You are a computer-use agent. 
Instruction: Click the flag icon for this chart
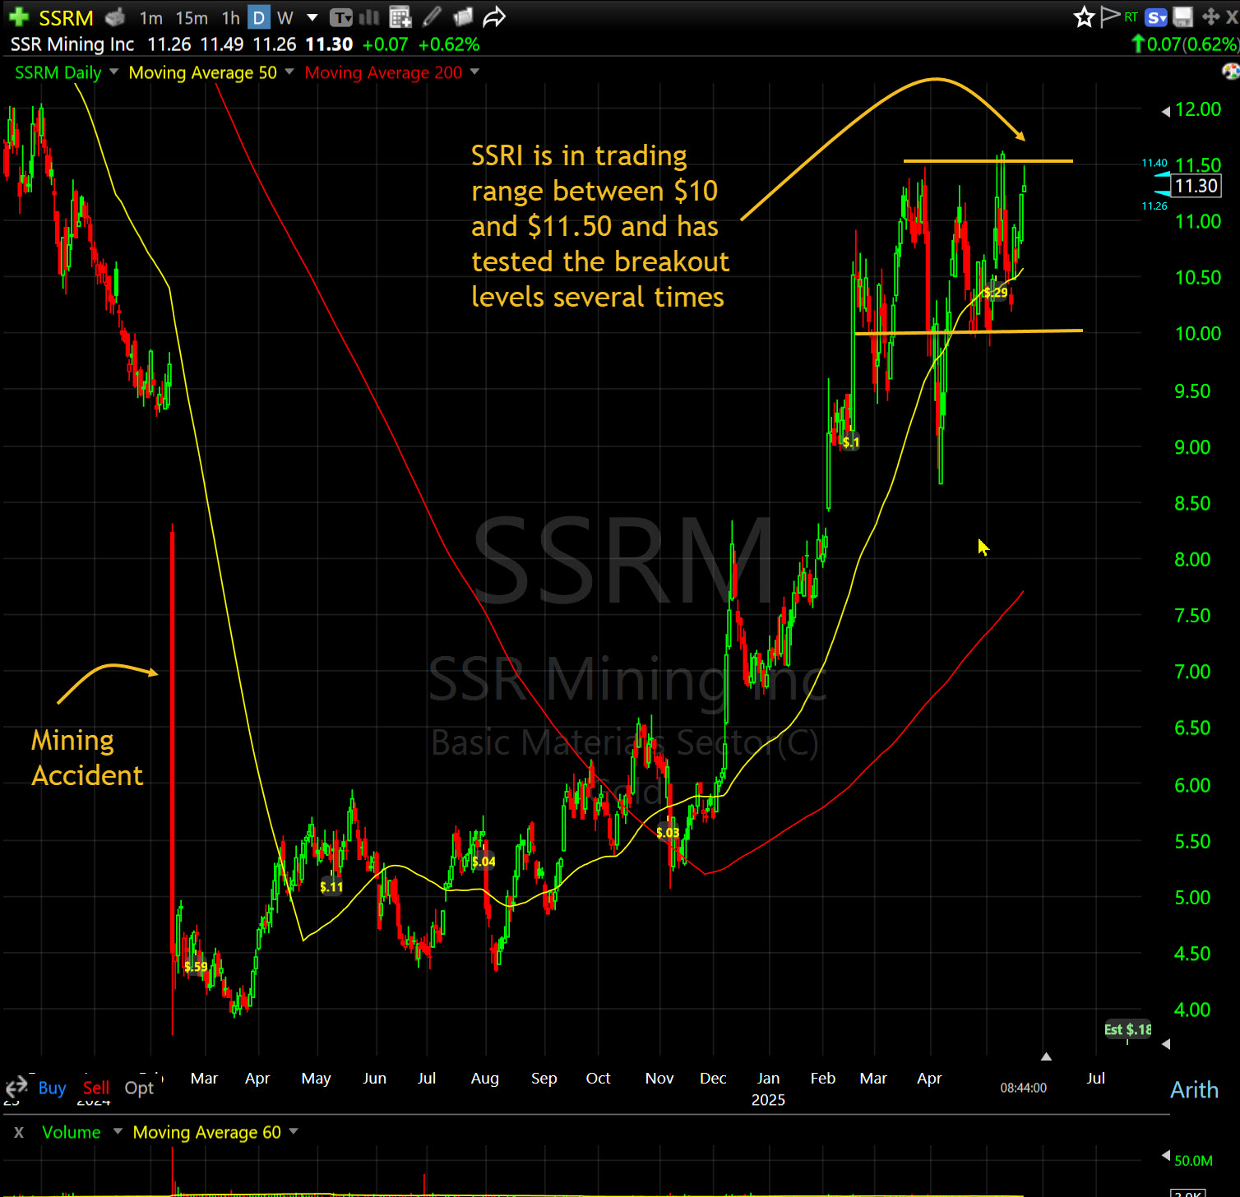click(1110, 17)
